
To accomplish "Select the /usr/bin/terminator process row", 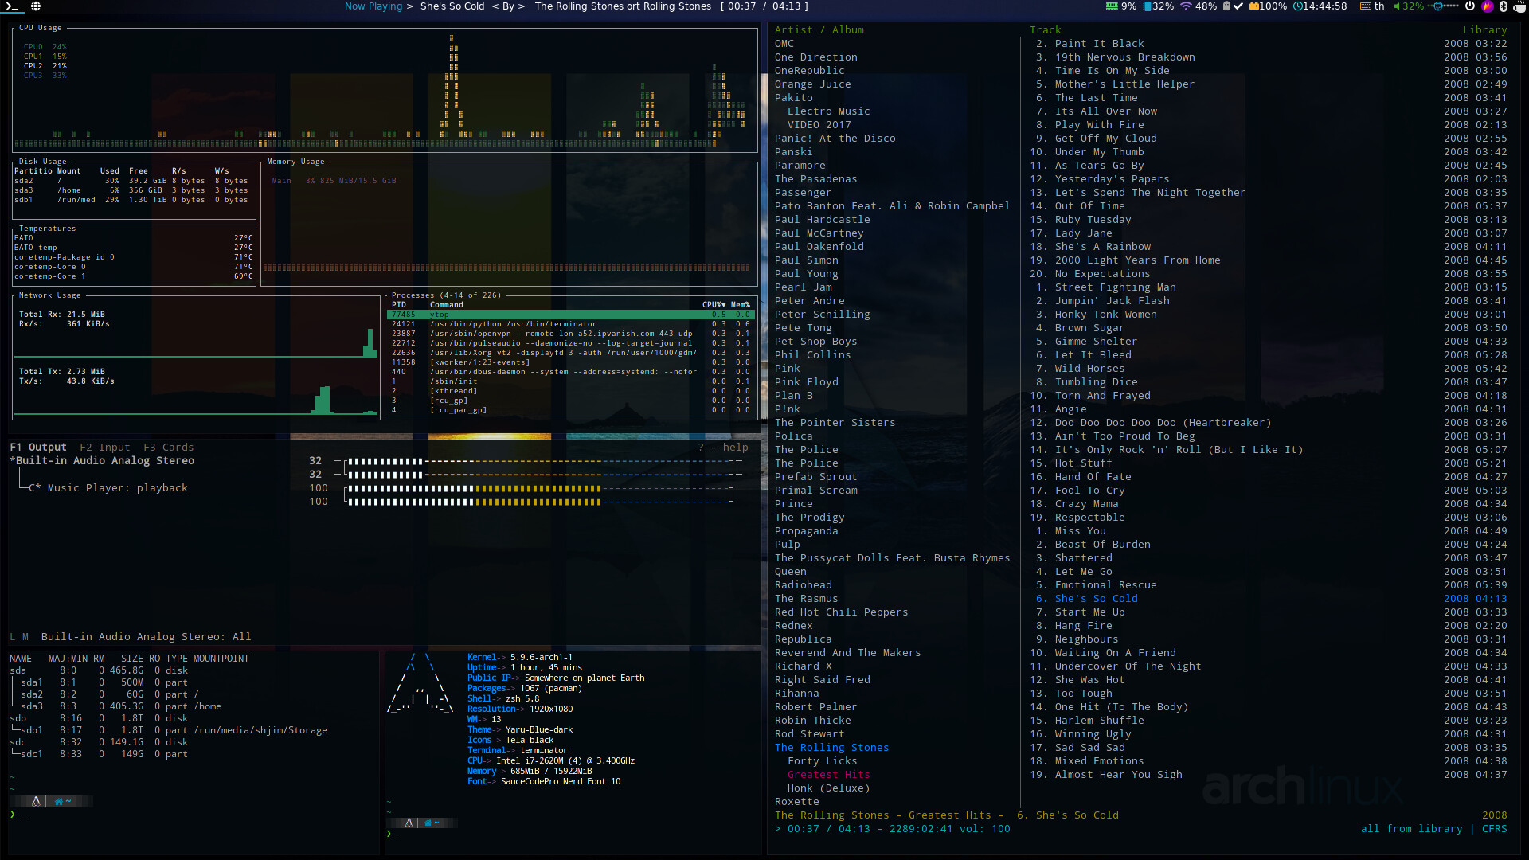I will click(570, 324).
